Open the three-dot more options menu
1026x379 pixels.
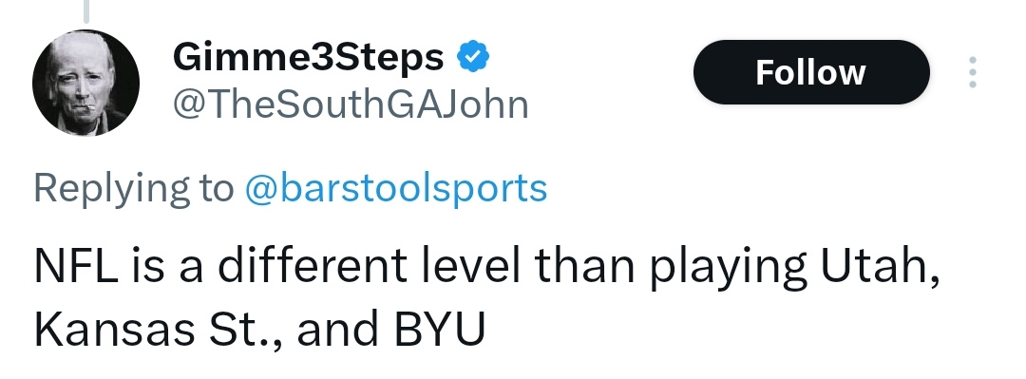(973, 72)
